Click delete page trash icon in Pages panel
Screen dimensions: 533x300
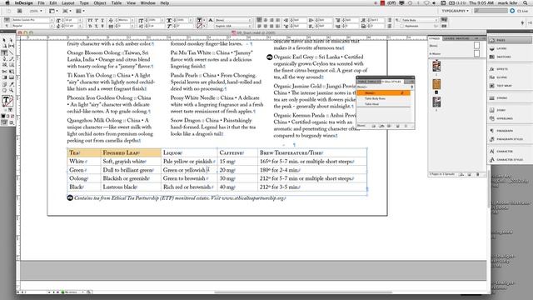point(477,174)
